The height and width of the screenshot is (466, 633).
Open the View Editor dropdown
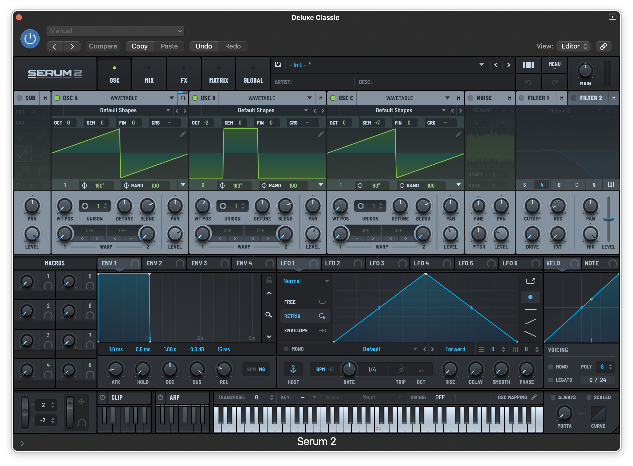(x=574, y=46)
